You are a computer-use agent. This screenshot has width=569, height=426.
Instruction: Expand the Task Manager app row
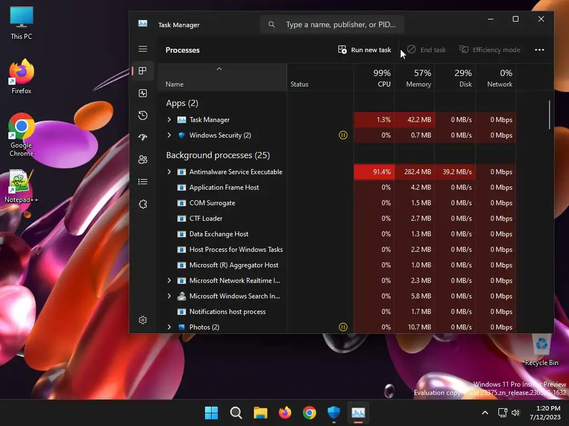pos(169,120)
